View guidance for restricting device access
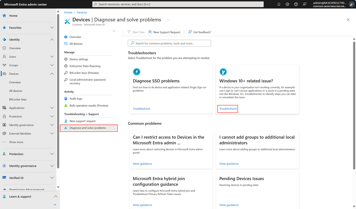 pyautogui.click(x=142, y=163)
